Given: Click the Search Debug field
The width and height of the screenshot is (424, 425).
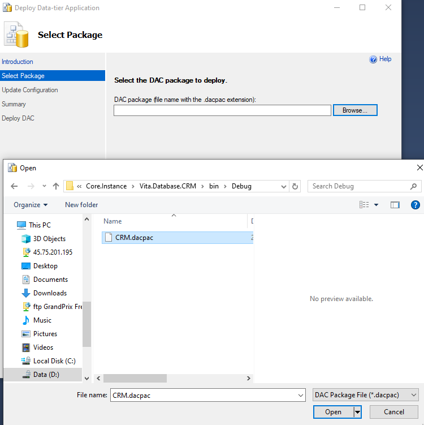Looking at the screenshot, I should (359, 186).
